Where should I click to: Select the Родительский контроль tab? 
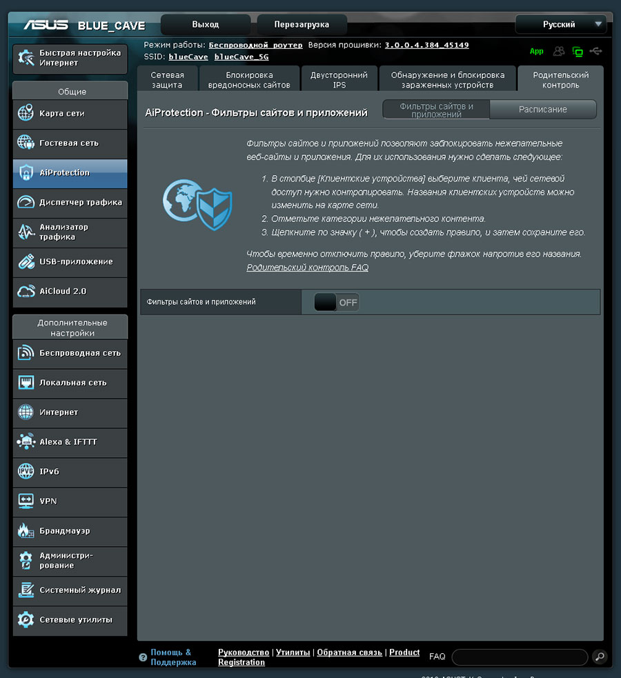[x=560, y=79]
